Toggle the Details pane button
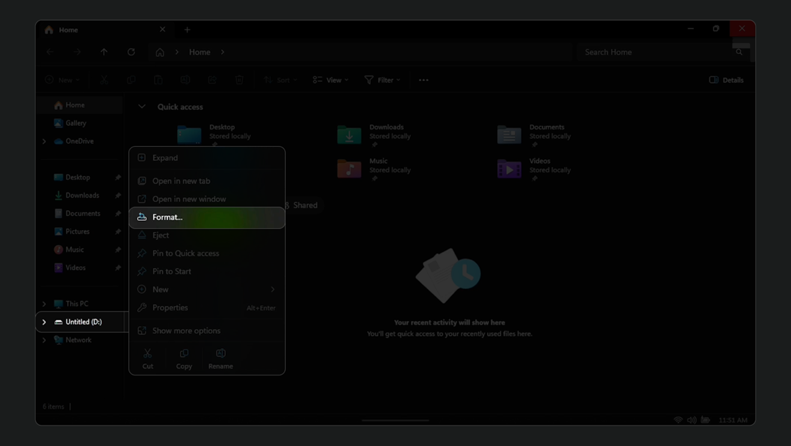Image resolution: width=791 pixels, height=446 pixels. tap(726, 80)
